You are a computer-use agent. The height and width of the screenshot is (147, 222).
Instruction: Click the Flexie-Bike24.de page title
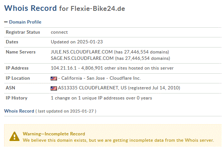(x=98, y=9)
